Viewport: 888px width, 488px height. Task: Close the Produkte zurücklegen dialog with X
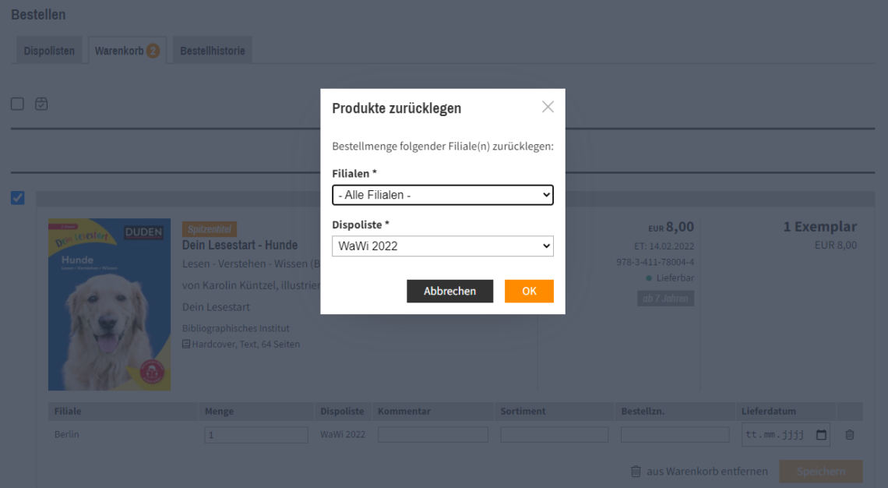point(548,107)
